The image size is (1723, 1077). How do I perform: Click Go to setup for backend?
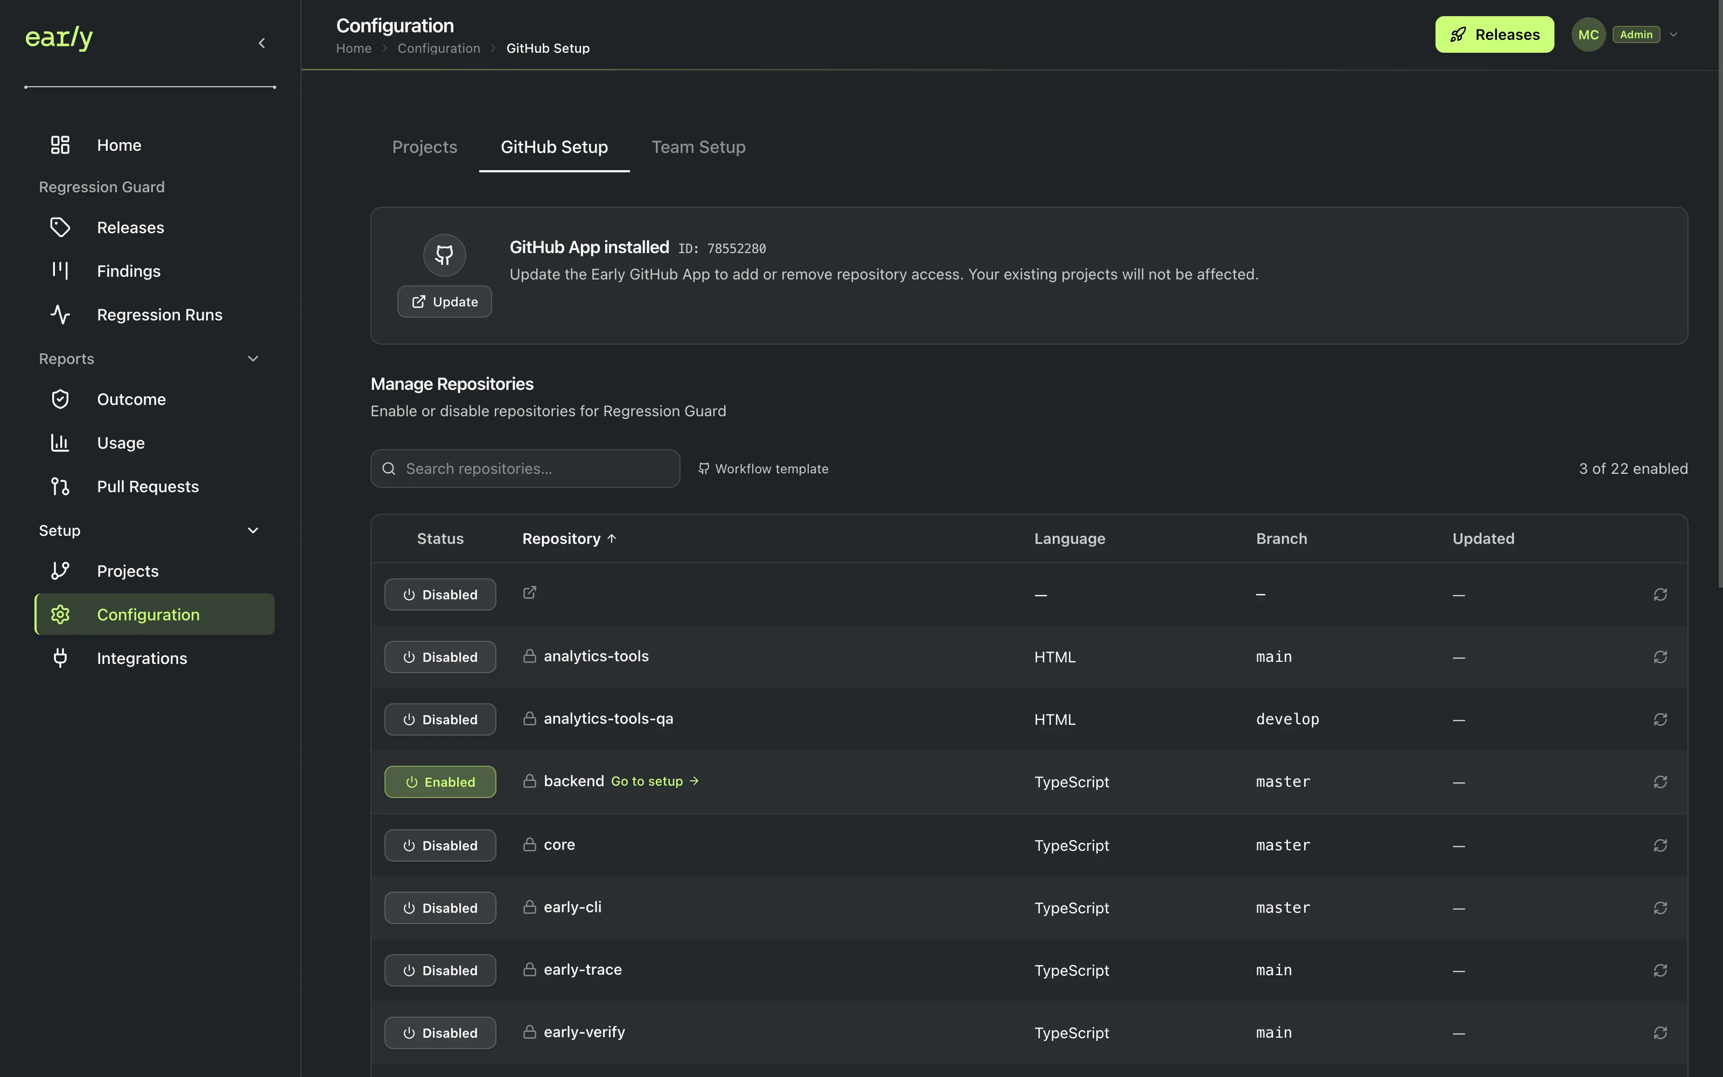tap(655, 781)
